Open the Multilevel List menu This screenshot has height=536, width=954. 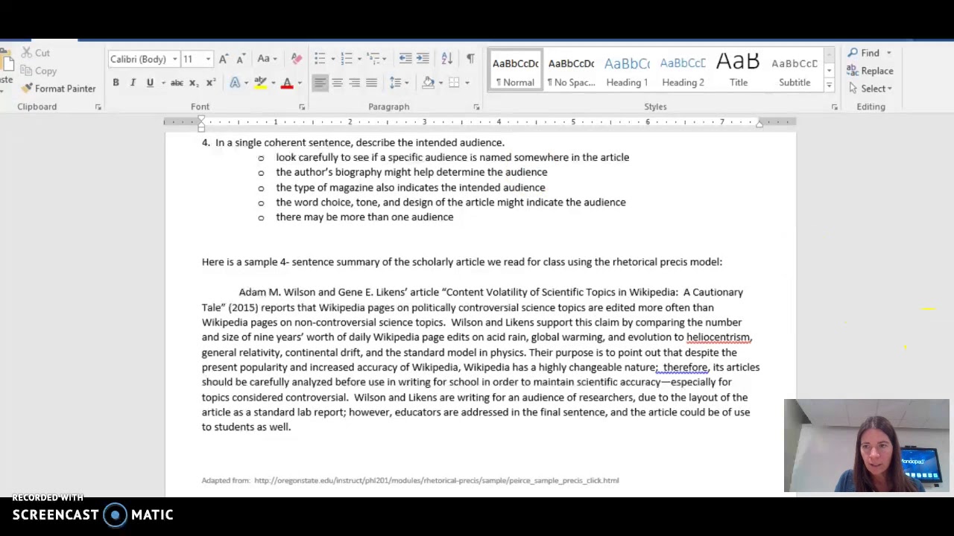click(375, 59)
